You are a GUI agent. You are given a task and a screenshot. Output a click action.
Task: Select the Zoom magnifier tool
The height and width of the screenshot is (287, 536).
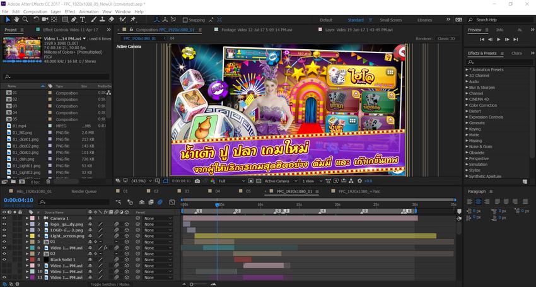25,20
